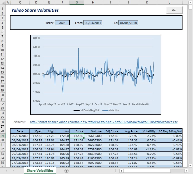This screenshot has width=193, height=174.
Task: Select column K header
Action: click(x=147, y=2)
